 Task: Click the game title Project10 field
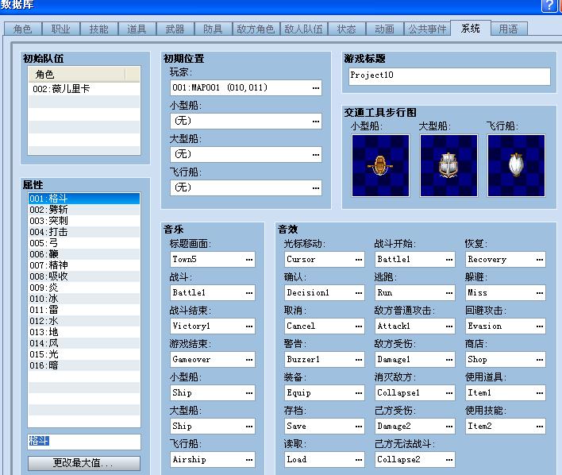pos(449,76)
